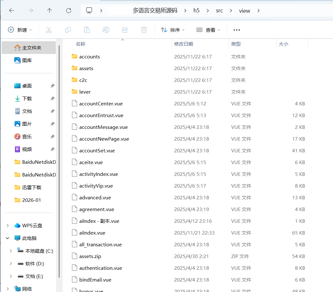Expand the WPS云盘 tree node
The height and width of the screenshot is (292, 333).
(8, 225)
